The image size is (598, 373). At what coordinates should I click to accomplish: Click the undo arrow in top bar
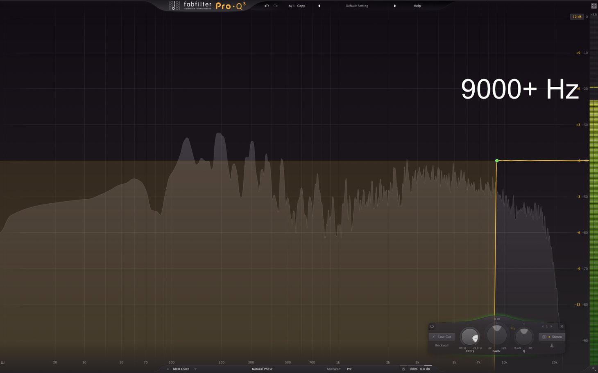pos(267,6)
